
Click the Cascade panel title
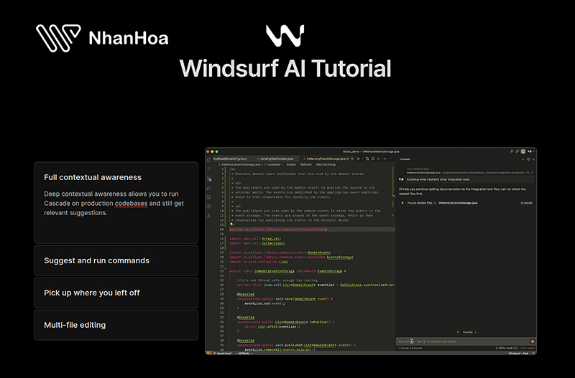click(405, 159)
